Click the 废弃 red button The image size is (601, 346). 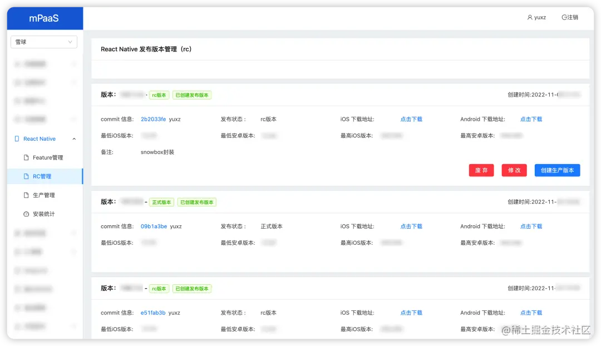click(x=481, y=170)
